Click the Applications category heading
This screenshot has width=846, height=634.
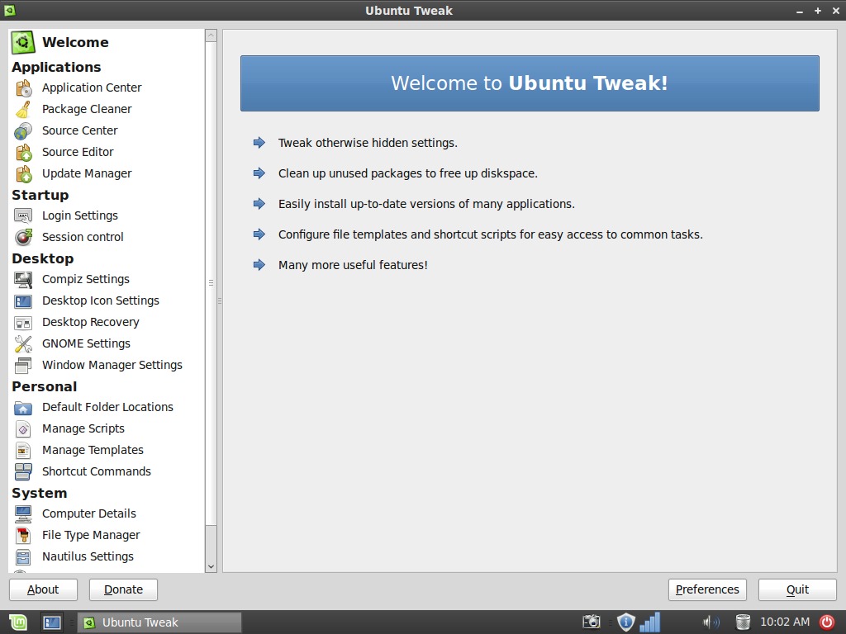point(56,67)
